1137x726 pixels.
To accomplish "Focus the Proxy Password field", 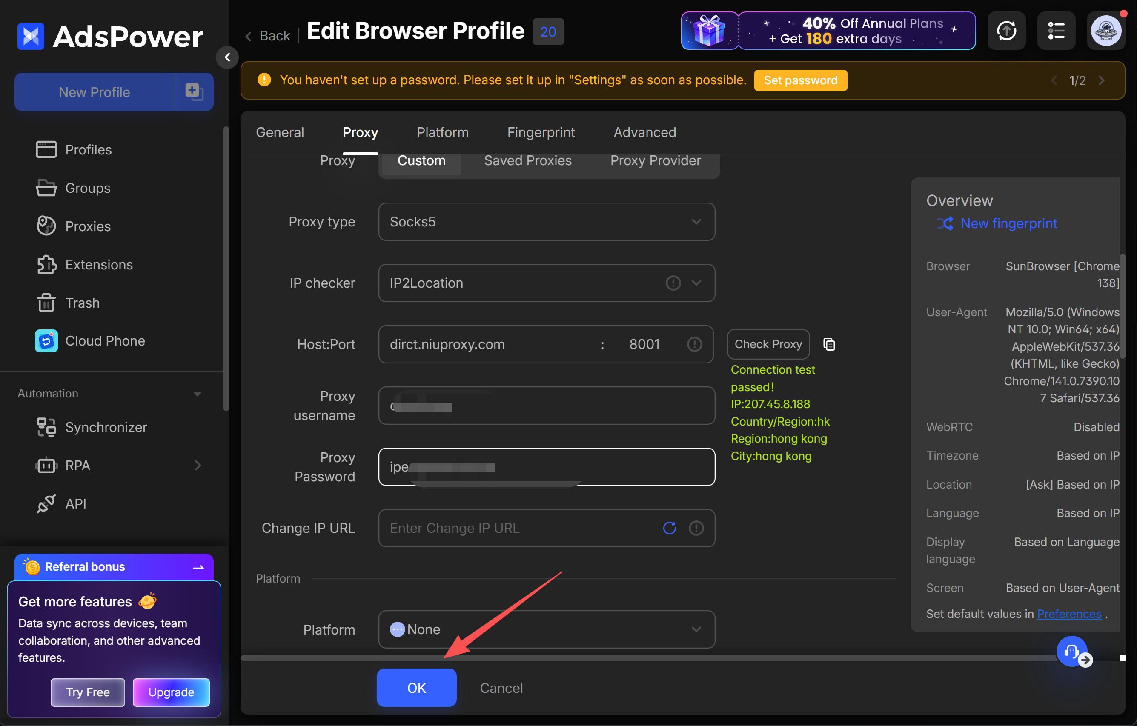I will 547,467.
